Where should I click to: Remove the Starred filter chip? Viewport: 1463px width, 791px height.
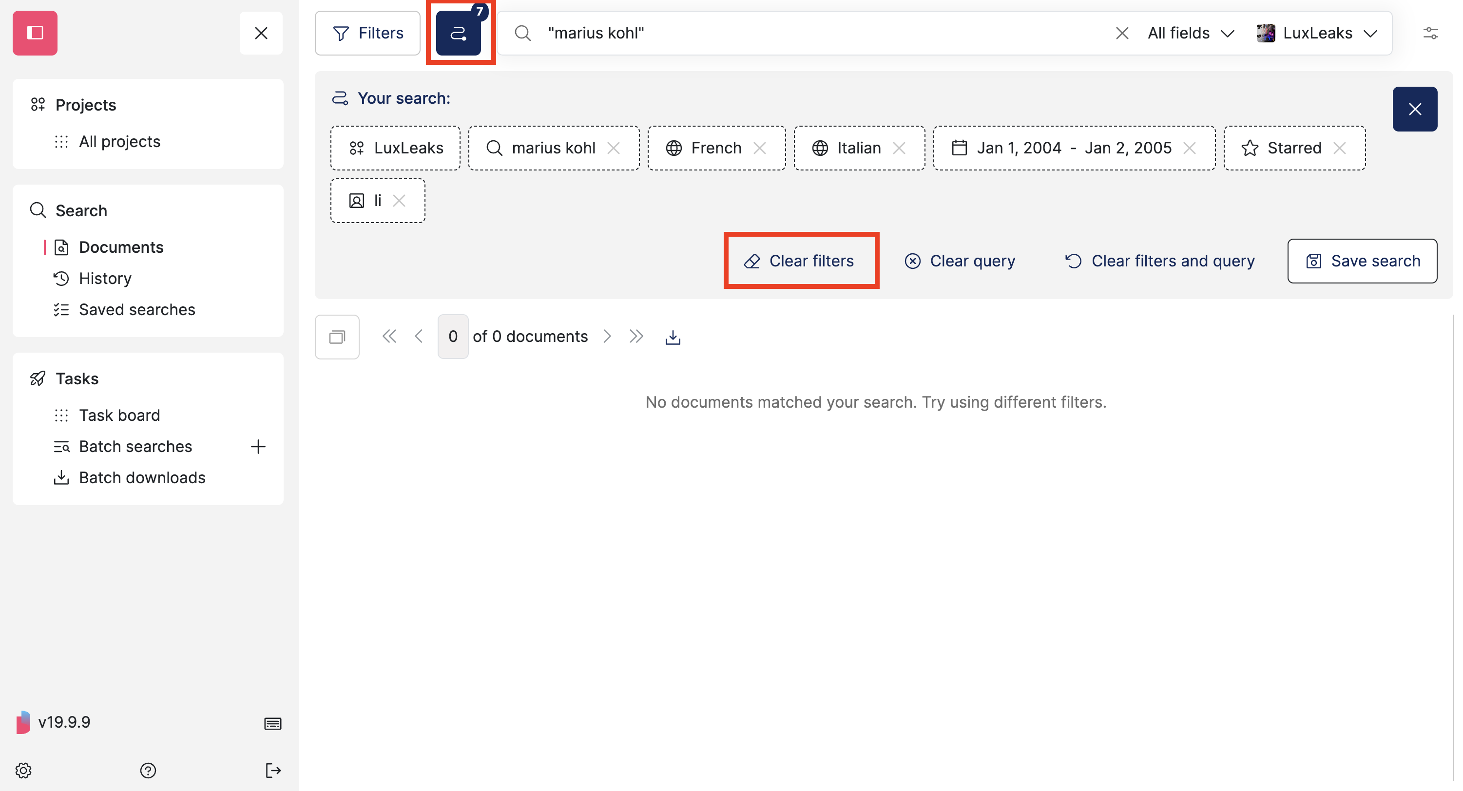pos(1340,148)
